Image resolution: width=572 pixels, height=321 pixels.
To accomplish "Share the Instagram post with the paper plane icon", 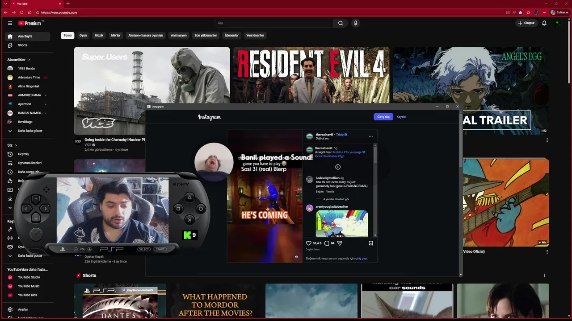I will (340, 243).
